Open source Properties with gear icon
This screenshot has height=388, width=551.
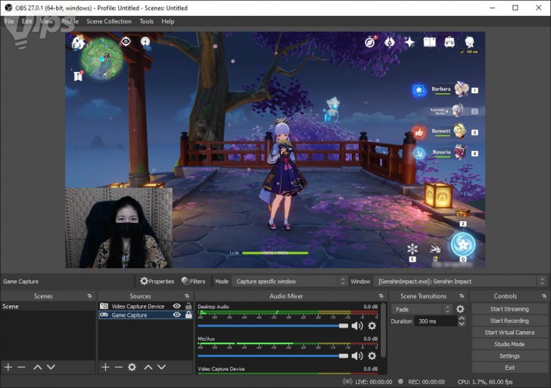pos(157,281)
